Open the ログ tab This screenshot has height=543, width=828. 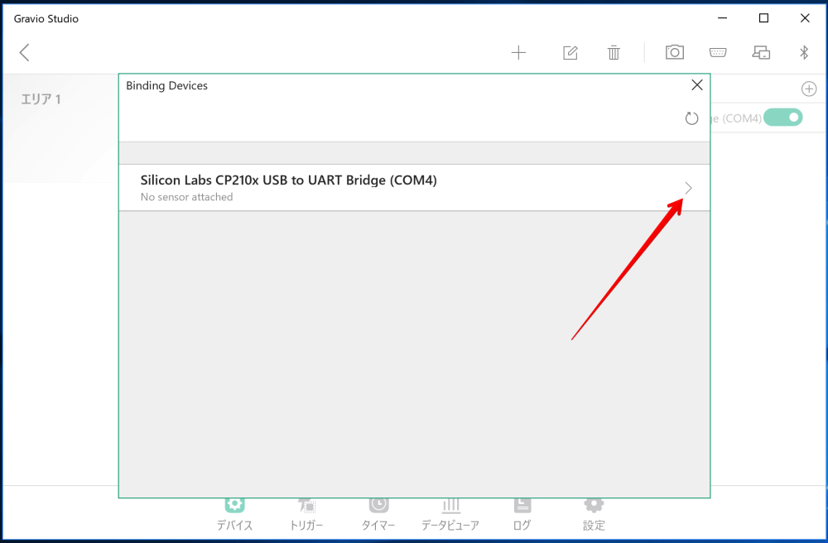click(522, 515)
